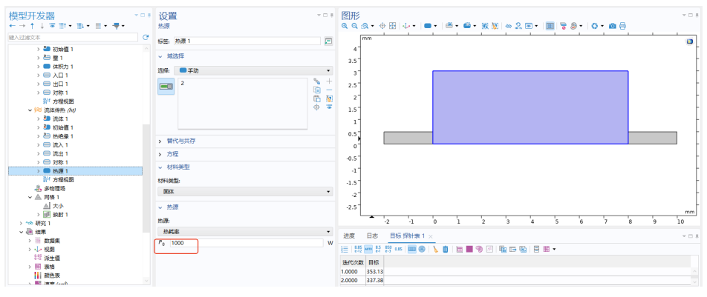Select the 流出 1 node
Screen dimensions: 707x297
(60, 153)
